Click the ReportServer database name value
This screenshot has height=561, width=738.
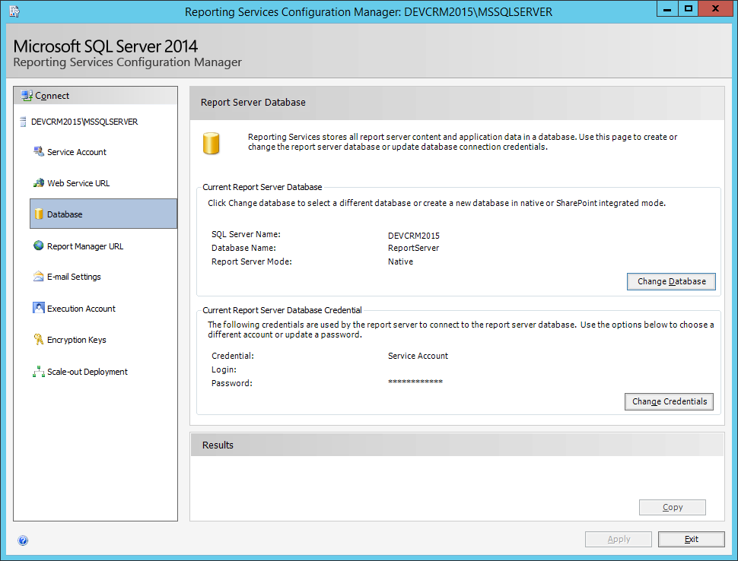pyautogui.click(x=413, y=248)
